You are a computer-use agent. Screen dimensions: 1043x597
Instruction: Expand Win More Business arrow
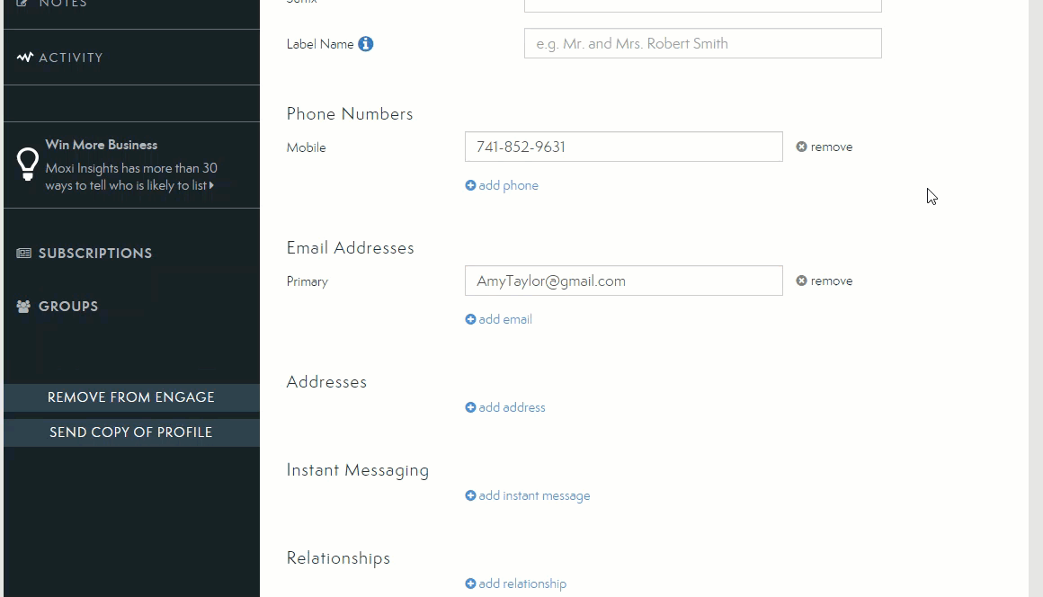211,186
